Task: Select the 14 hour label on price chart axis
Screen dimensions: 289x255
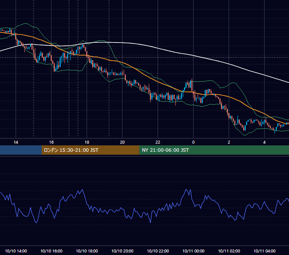Action: (16, 142)
